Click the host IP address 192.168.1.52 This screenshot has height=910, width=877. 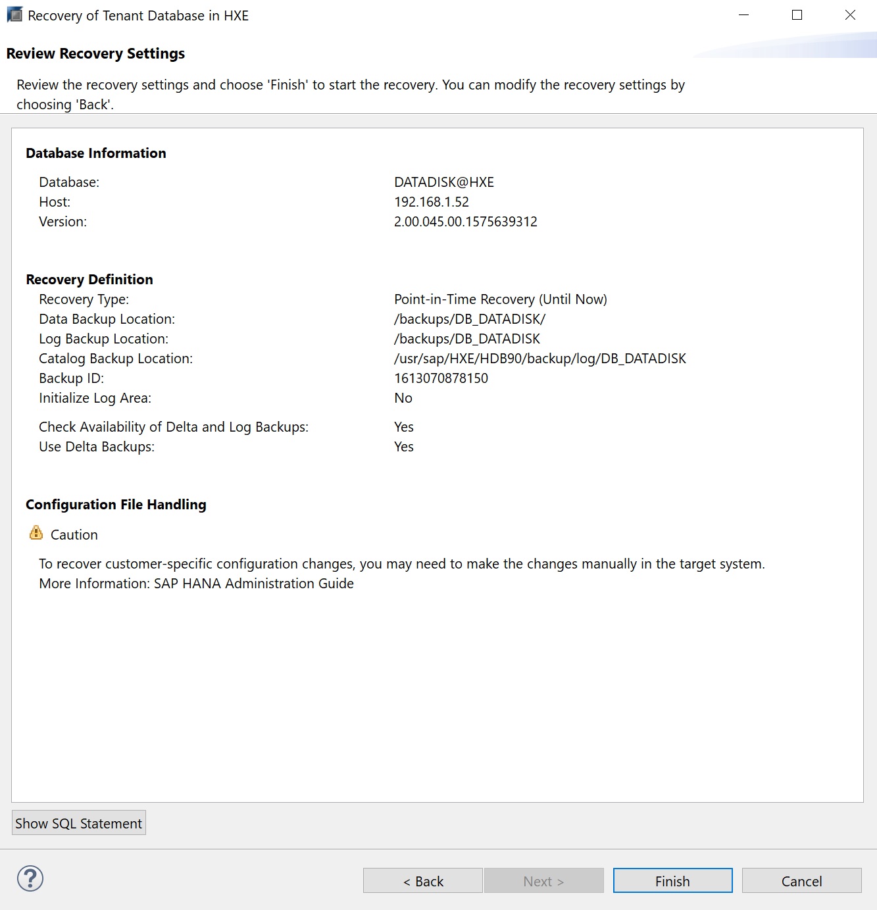coord(432,202)
